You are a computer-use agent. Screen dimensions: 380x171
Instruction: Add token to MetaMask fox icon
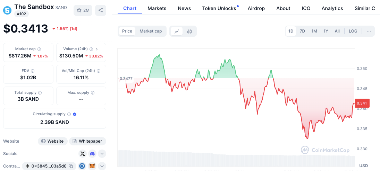[x=92, y=166]
